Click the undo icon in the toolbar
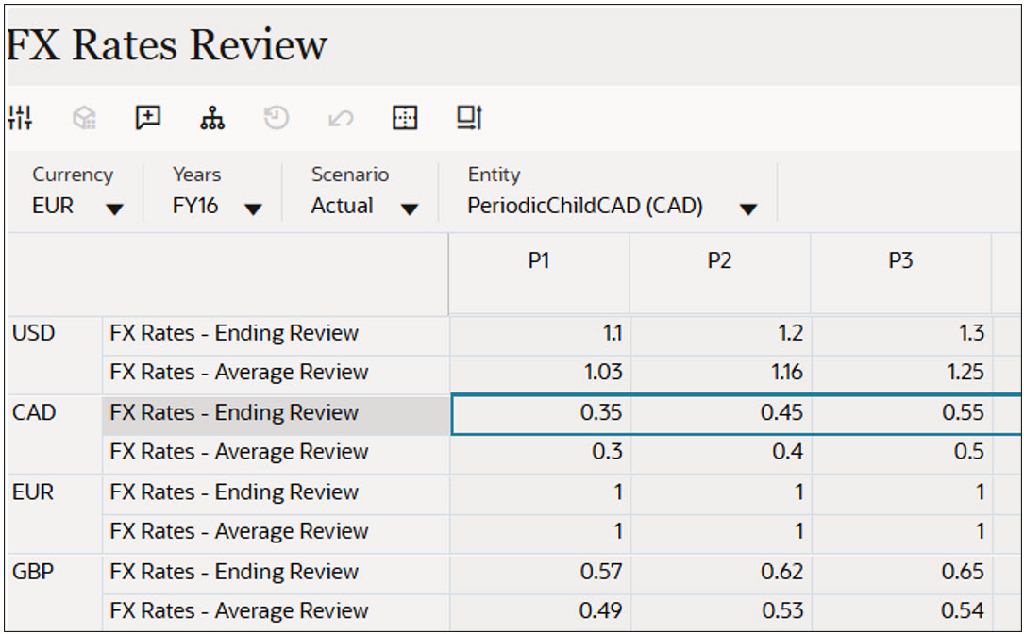The width and height of the screenshot is (1024, 634). pyautogui.click(x=341, y=117)
